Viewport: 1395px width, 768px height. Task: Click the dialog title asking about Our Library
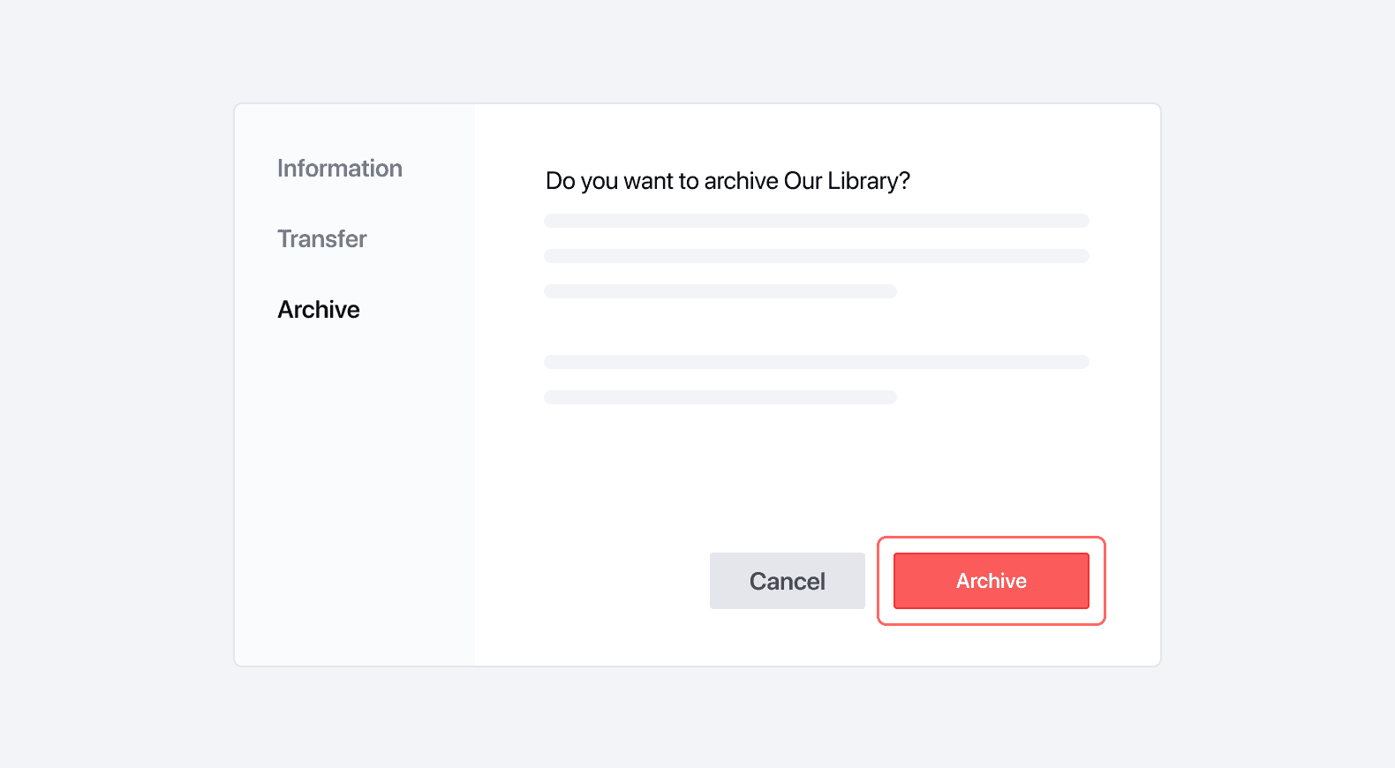[728, 180]
